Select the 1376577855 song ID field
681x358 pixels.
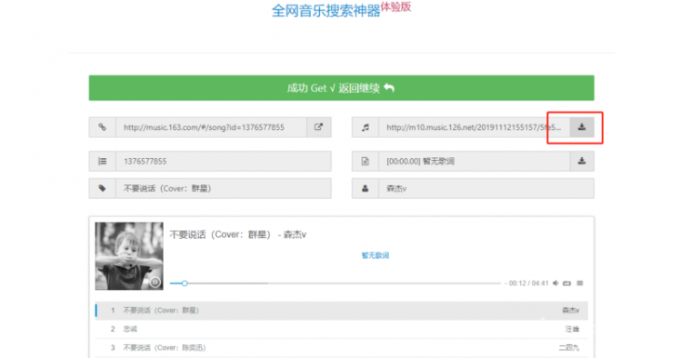pos(224,161)
